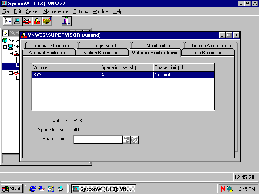Click the Space Limit (kb) column header
259x194 pixels.
[x=184, y=67]
